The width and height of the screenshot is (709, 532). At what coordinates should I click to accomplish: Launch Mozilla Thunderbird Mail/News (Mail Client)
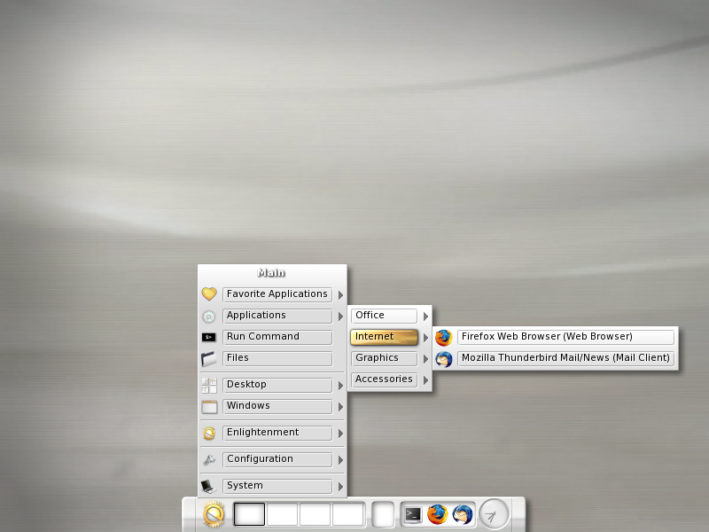pos(565,358)
